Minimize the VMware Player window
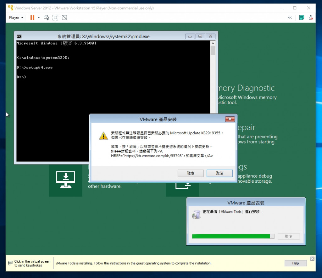 pos(281,8)
